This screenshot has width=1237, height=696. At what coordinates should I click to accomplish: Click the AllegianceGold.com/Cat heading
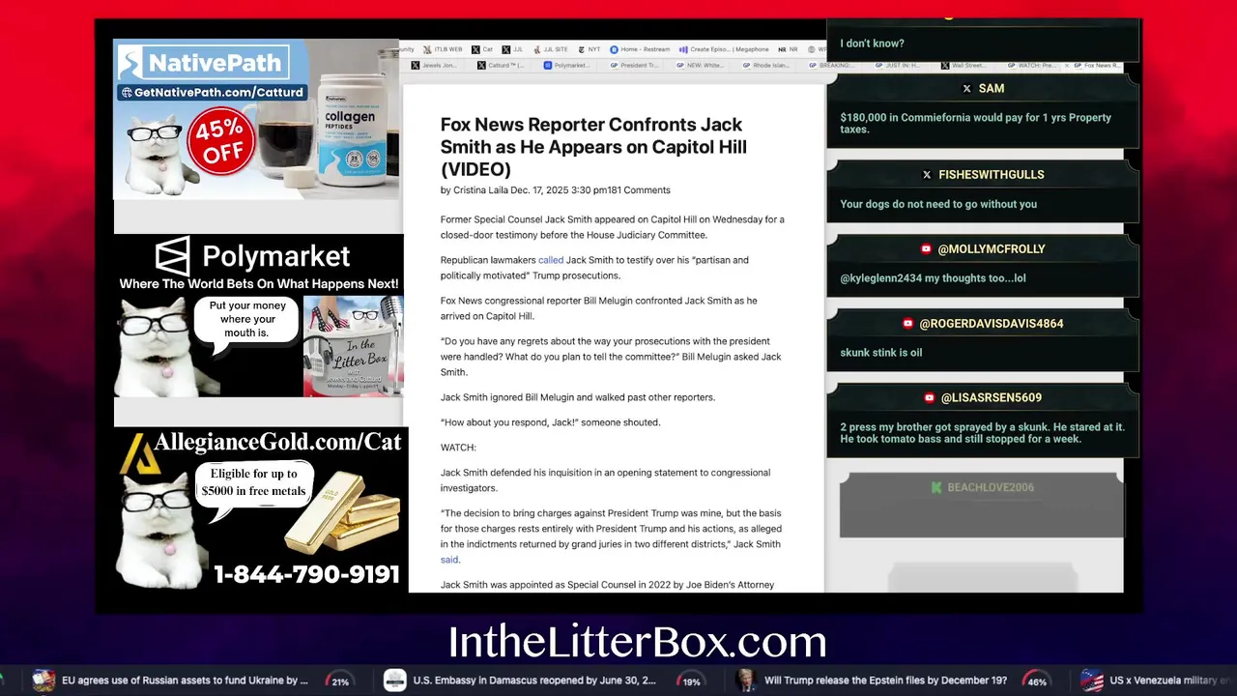point(277,443)
